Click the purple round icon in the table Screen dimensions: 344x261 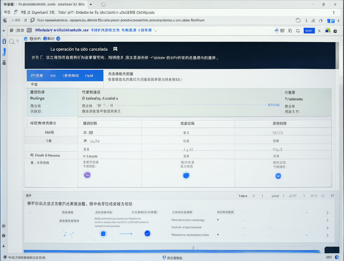point(87,175)
